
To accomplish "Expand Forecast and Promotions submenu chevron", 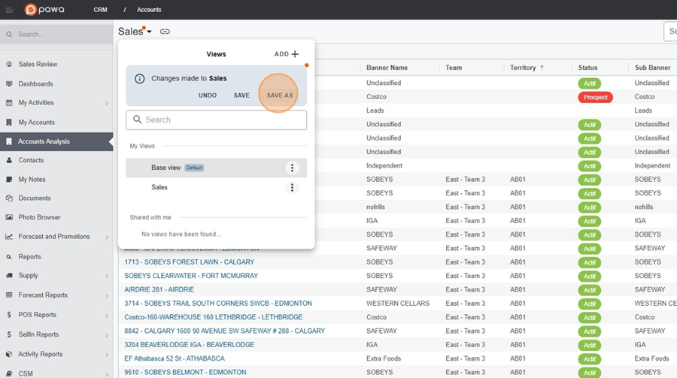I will click(107, 237).
